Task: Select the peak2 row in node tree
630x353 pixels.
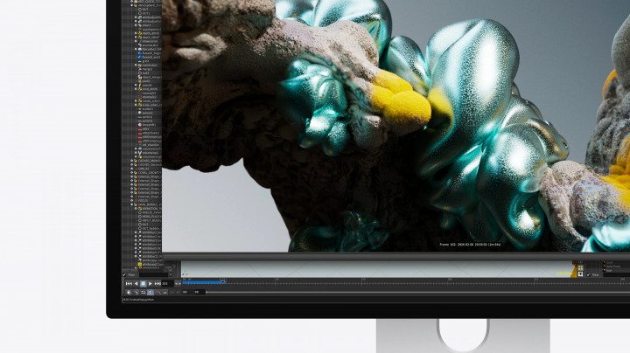Action: tap(142, 81)
